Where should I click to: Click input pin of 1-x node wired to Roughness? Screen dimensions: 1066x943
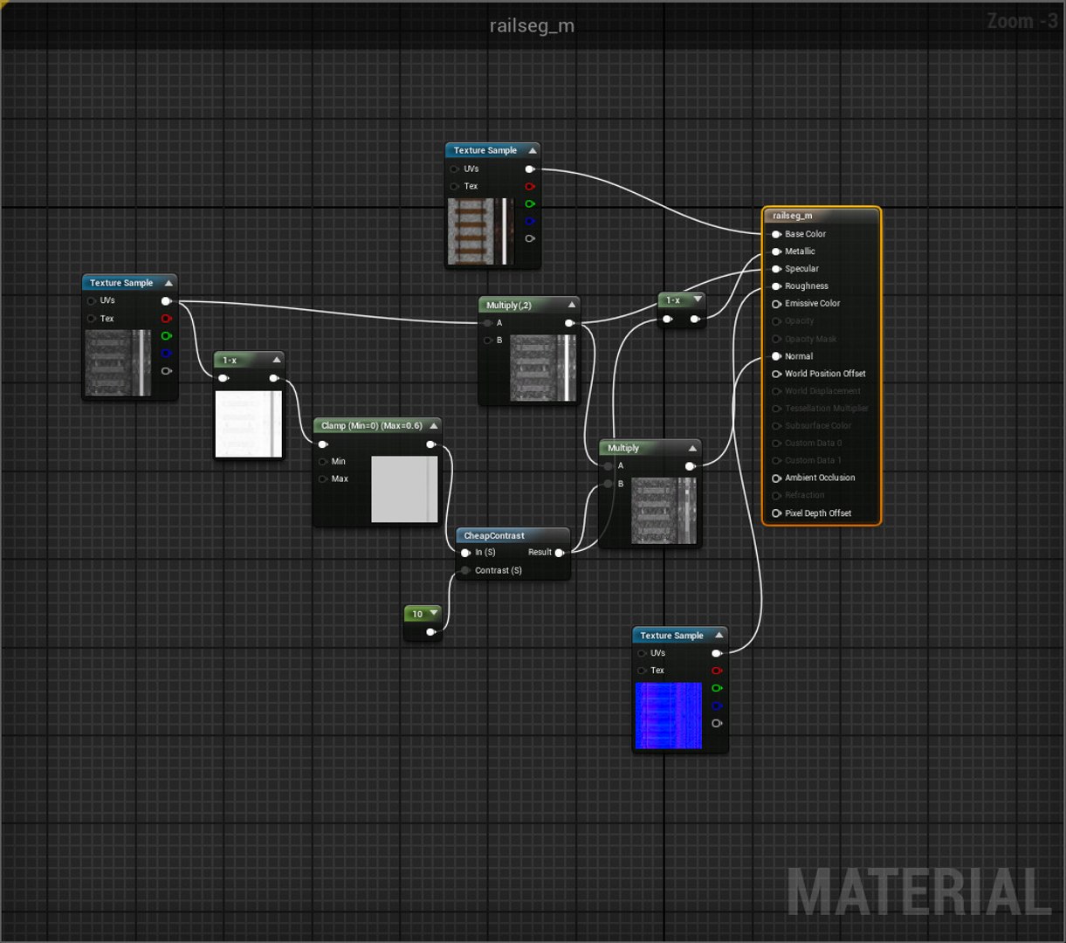point(667,319)
